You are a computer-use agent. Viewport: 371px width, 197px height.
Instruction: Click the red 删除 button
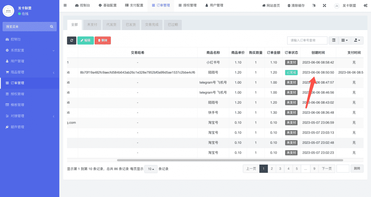tap(103, 40)
